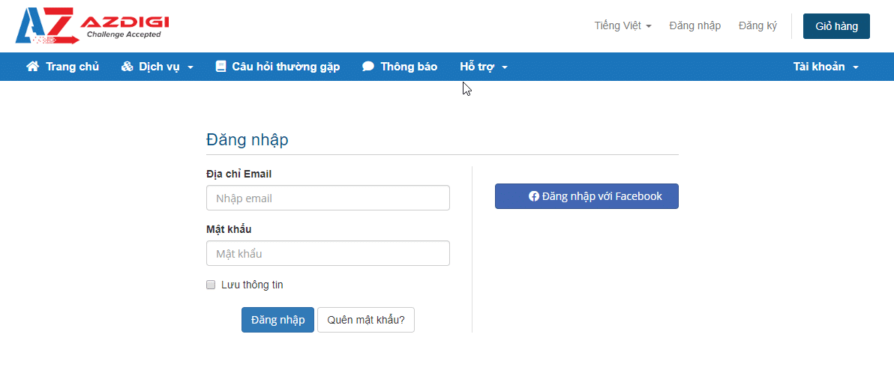Image resolution: width=894 pixels, height=367 pixels.
Task: Expand the Hỗ trợ dropdown menu
Action: point(484,67)
